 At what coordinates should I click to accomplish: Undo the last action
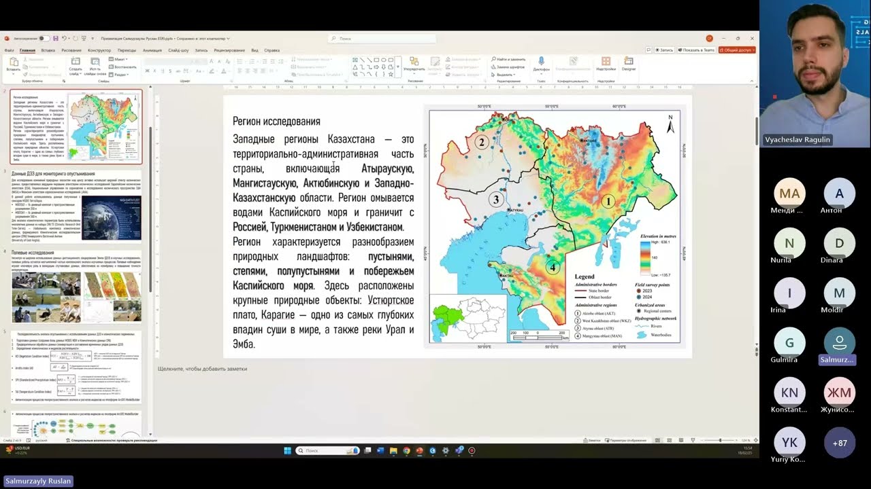pyautogui.click(x=65, y=39)
